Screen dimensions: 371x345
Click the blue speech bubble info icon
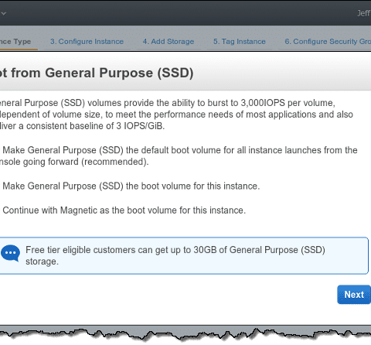[x=10, y=253]
